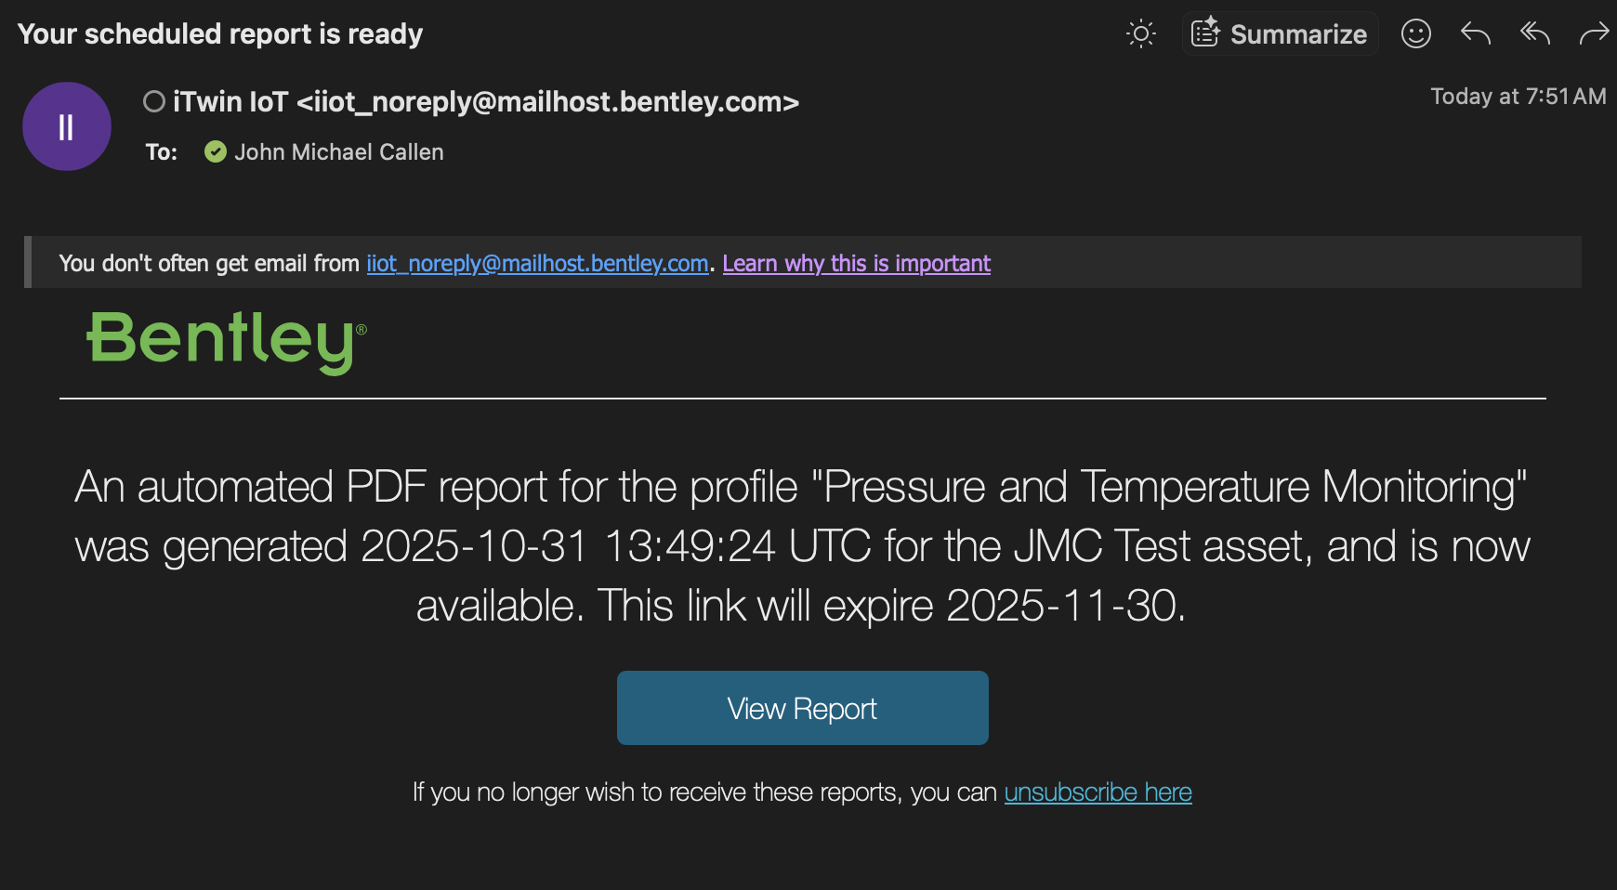Image resolution: width=1617 pixels, height=890 pixels.
Task: Click the 'unsubscribe here' link
Action: [1098, 792]
